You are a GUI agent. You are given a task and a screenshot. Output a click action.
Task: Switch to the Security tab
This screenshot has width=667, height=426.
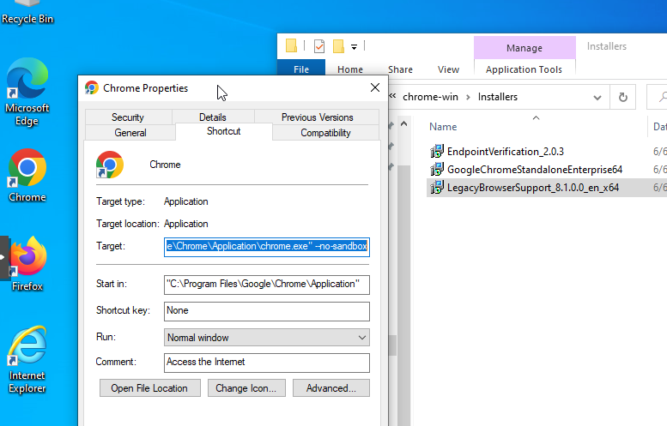click(128, 117)
